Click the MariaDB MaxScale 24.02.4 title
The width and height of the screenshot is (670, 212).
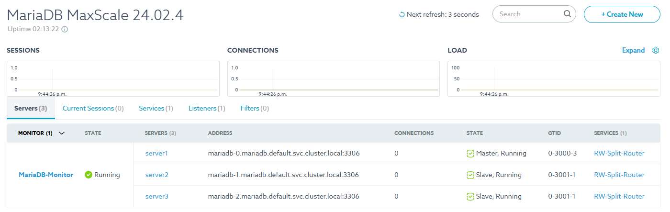96,15
